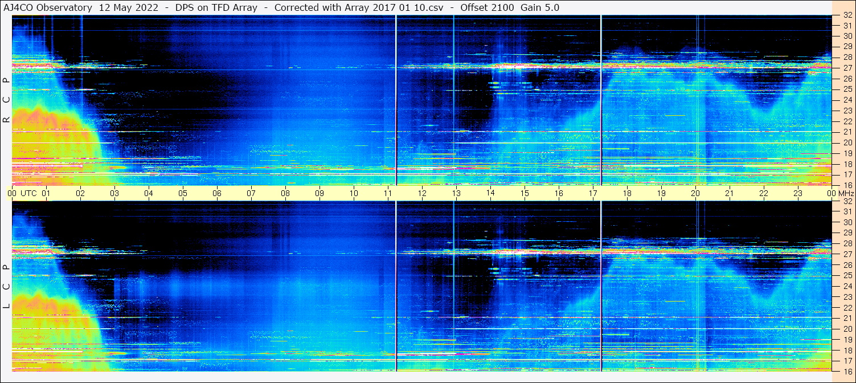Click the "26" MHz tick of RCP scale
This screenshot has width=856, height=383.
[847, 79]
